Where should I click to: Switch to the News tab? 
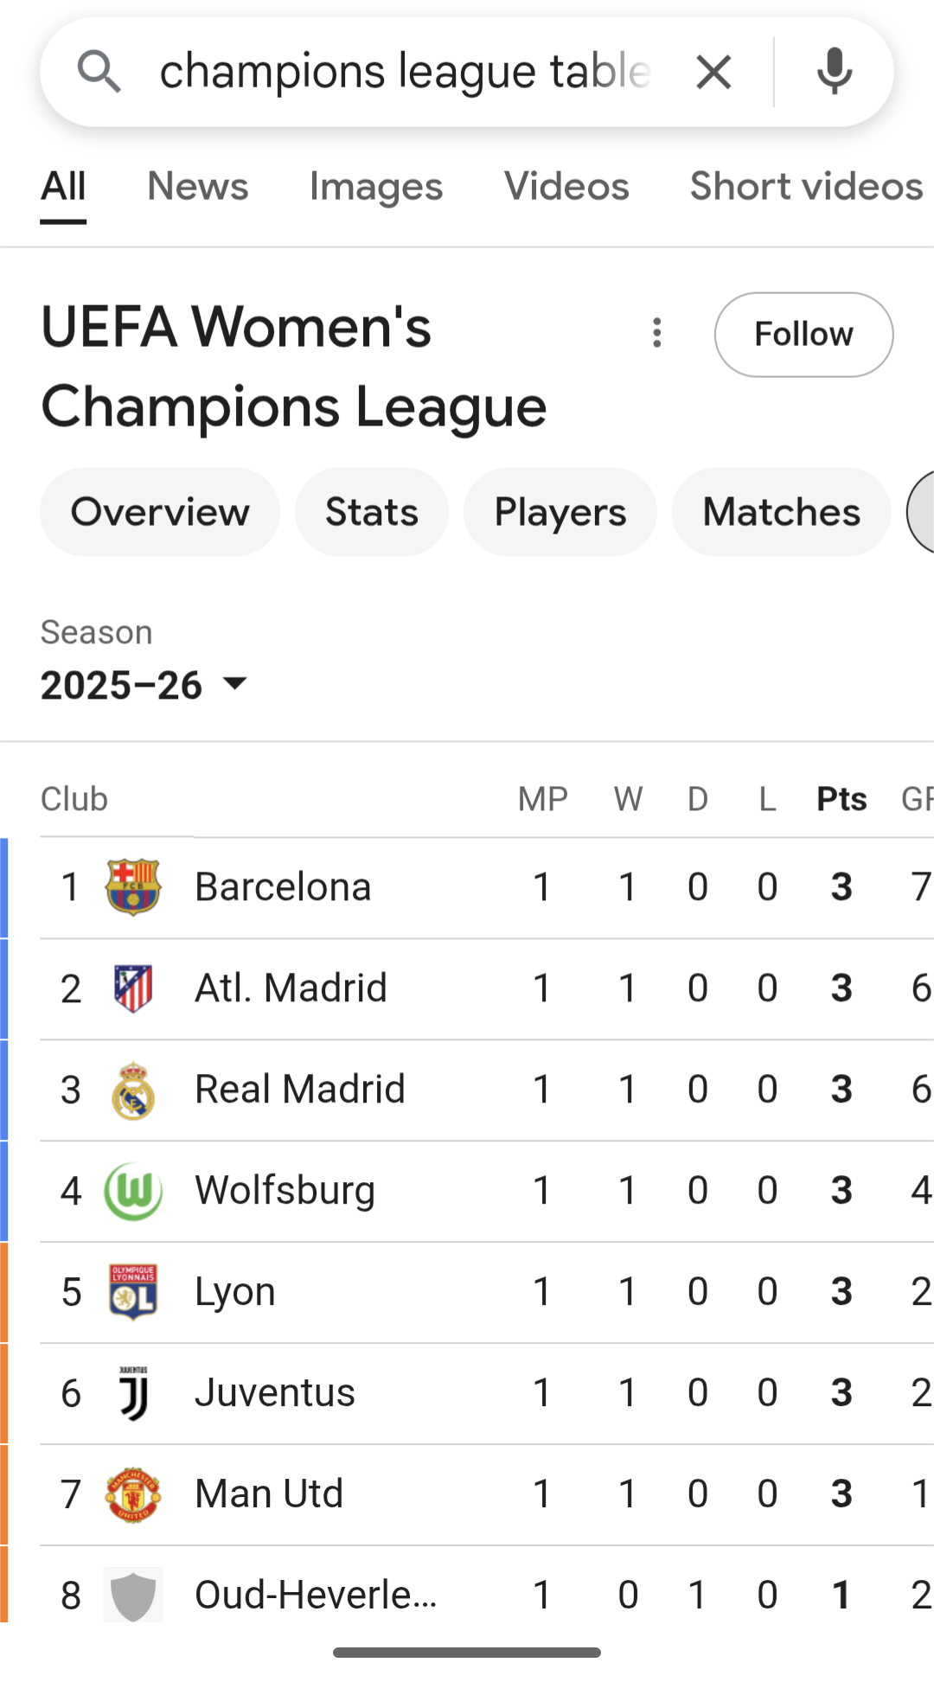click(198, 187)
